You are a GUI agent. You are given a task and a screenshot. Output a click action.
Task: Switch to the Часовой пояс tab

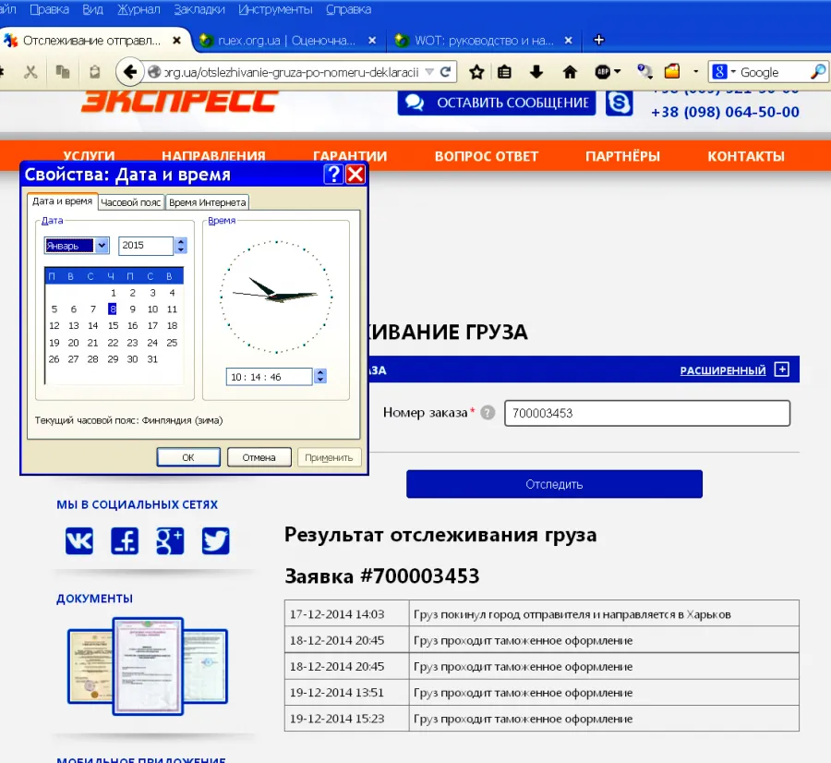[131, 202]
